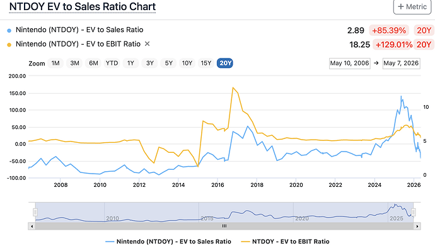Set zoom to 1Y

[130, 63]
